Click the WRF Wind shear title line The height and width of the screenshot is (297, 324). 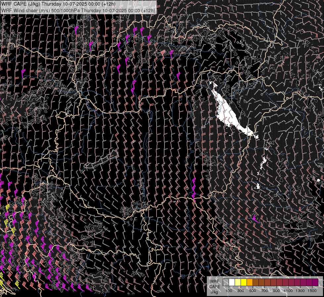(78, 11)
